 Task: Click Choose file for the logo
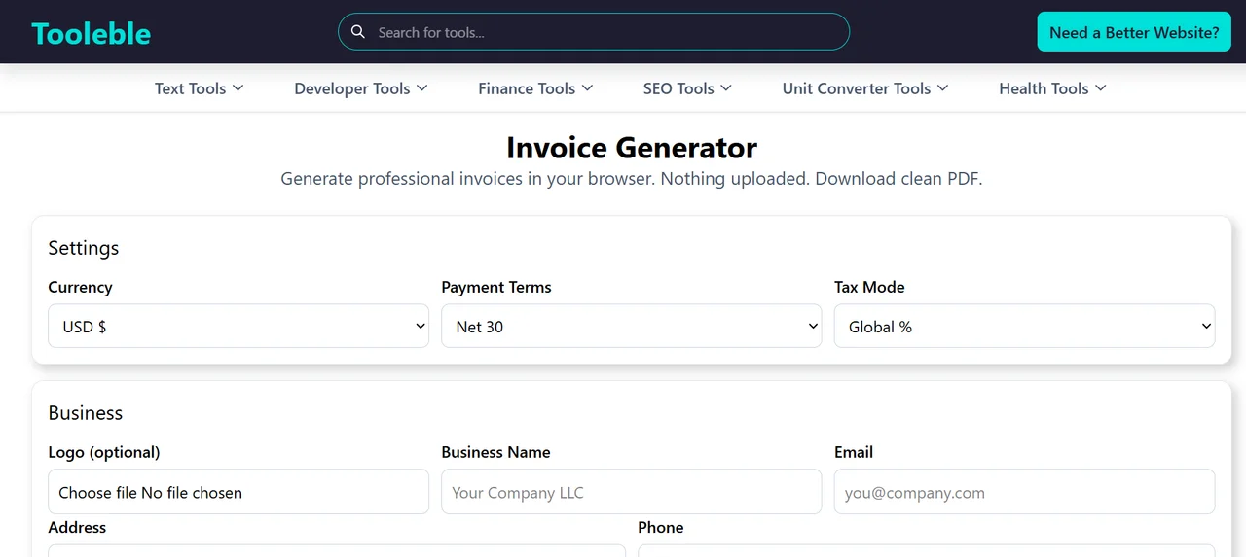click(x=97, y=493)
